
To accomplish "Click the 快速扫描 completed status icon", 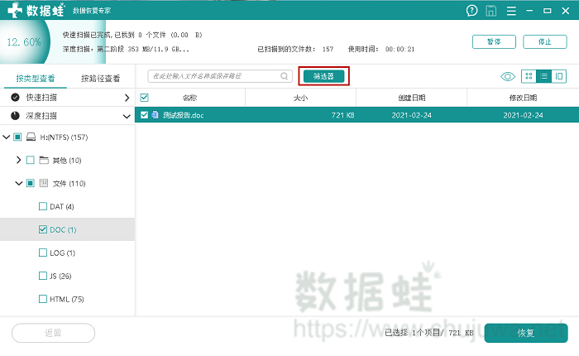I will (x=15, y=97).
